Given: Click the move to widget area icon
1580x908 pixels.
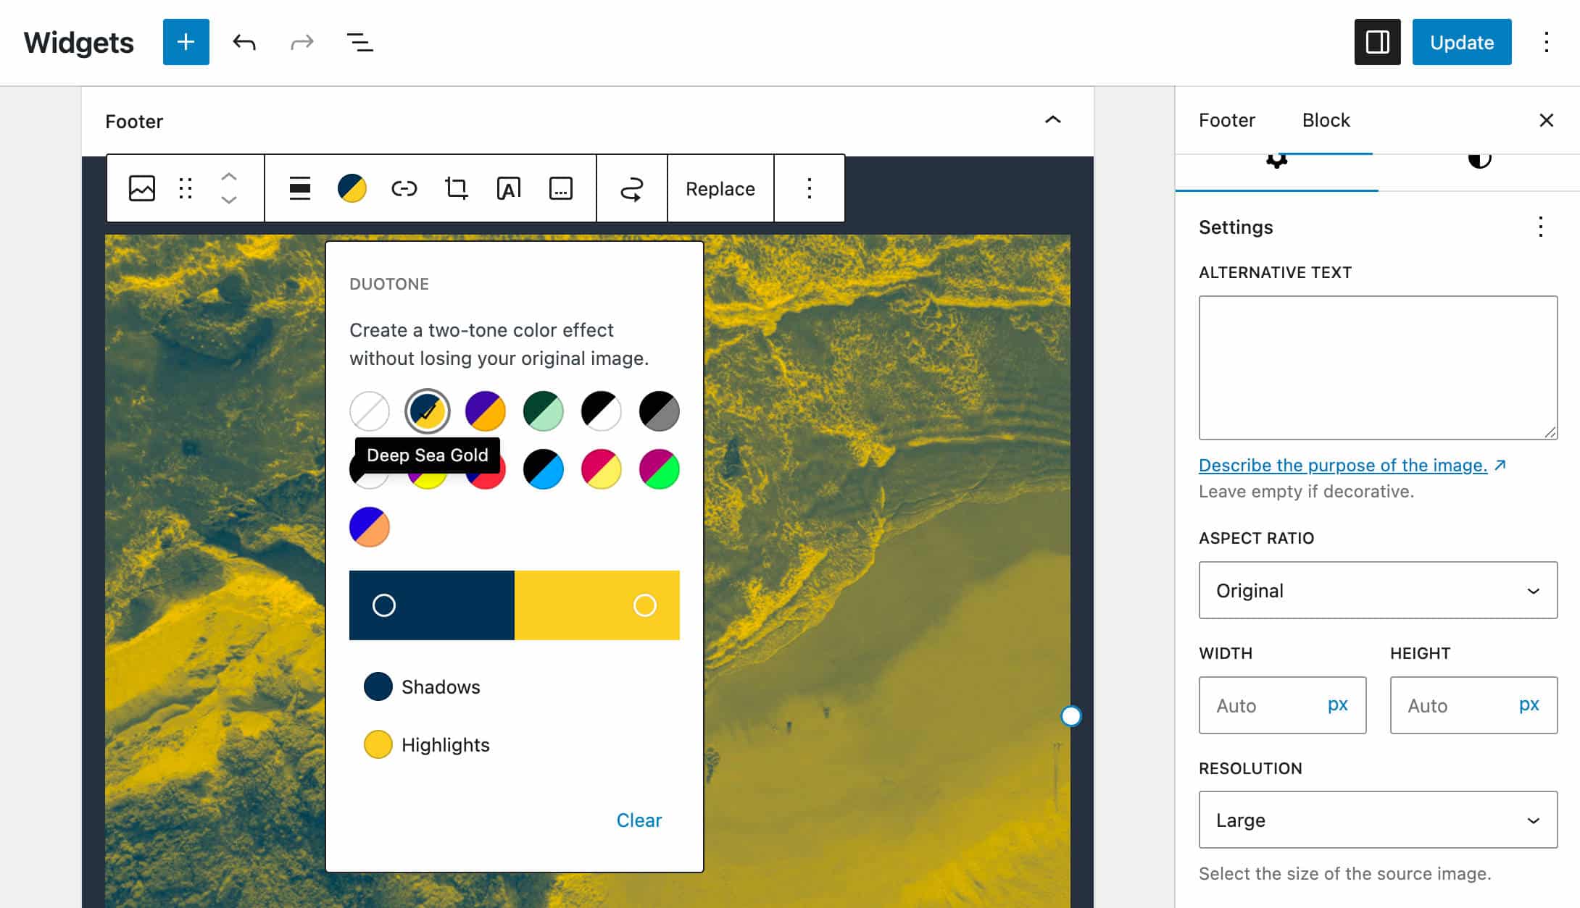Looking at the screenshot, I should point(632,188).
